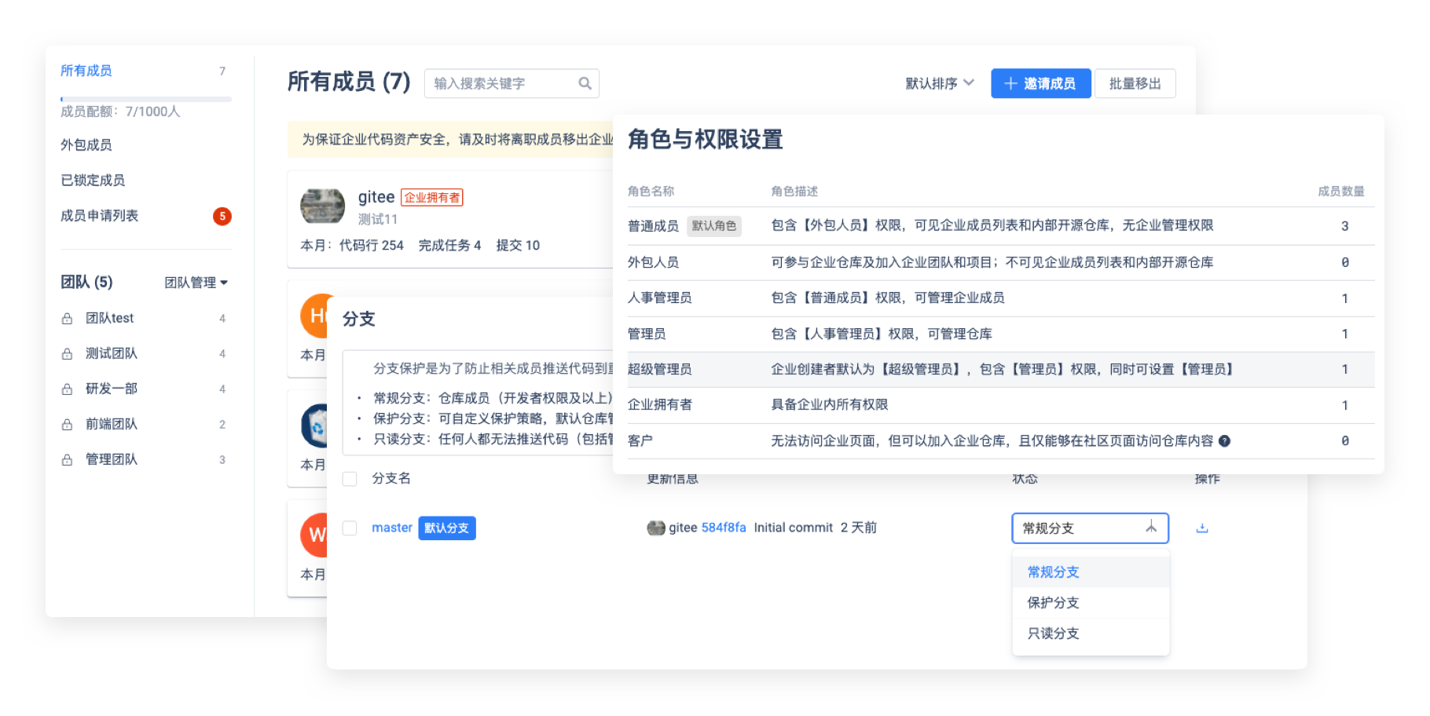1430x716 pixels.
Task: Click the help icon beside 客户 description
Action: tap(1224, 441)
